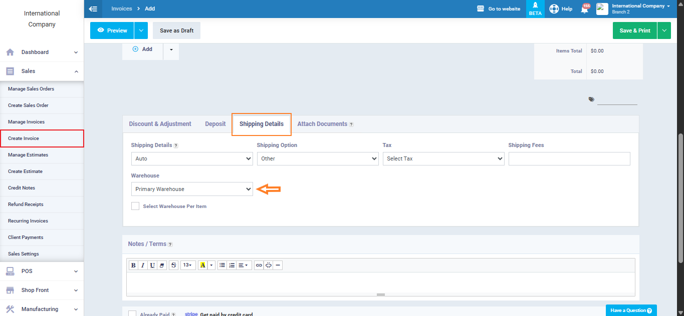Click into the Shipping Fees field

coord(569,158)
